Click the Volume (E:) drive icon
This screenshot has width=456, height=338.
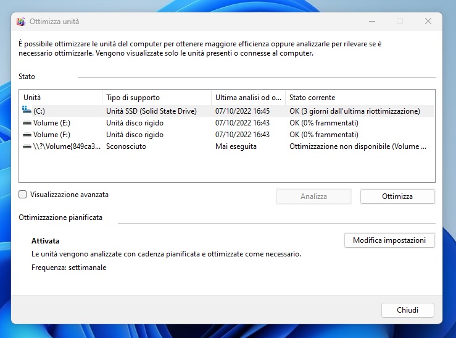click(27, 123)
